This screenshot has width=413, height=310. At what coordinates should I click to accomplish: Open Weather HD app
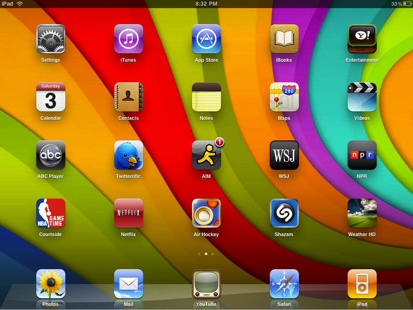point(362,213)
